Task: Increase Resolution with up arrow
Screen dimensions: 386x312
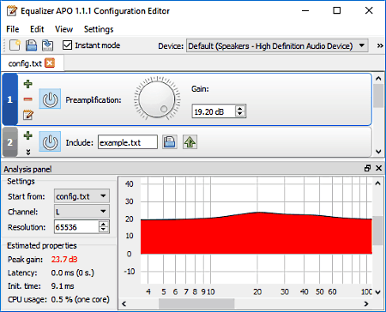Action: (x=104, y=224)
